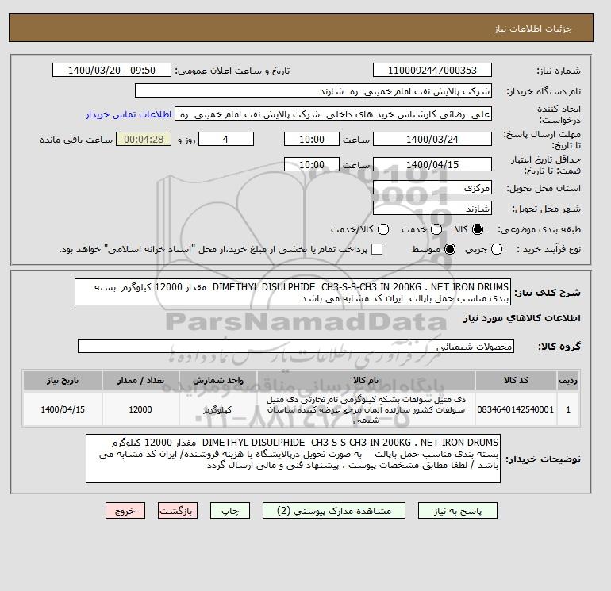
Task: Click the delivery province field مرکزی
Action: 432,188
